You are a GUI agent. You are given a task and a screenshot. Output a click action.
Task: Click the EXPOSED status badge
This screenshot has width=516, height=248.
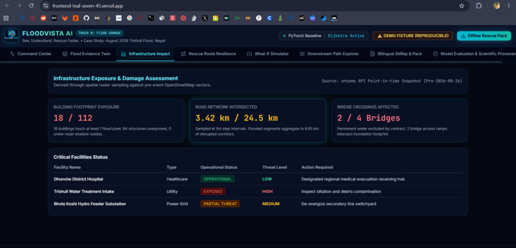[x=213, y=191]
